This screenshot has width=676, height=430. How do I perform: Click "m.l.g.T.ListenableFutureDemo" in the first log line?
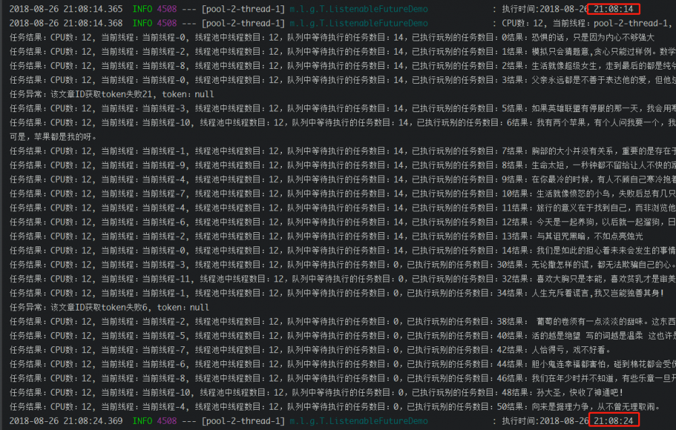[359, 9]
